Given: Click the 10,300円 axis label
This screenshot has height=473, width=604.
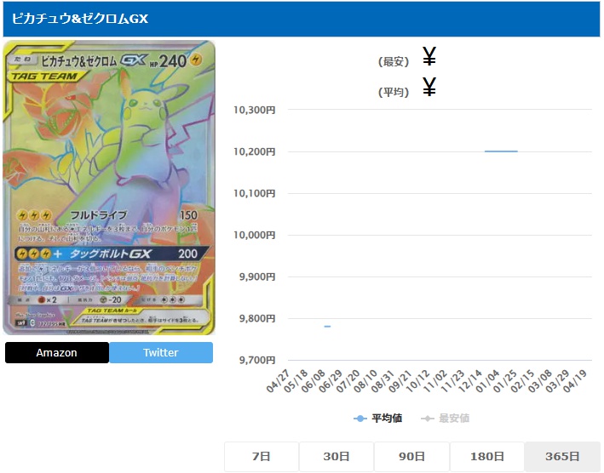Looking at the screenshot, I should (x=255, y=110).
